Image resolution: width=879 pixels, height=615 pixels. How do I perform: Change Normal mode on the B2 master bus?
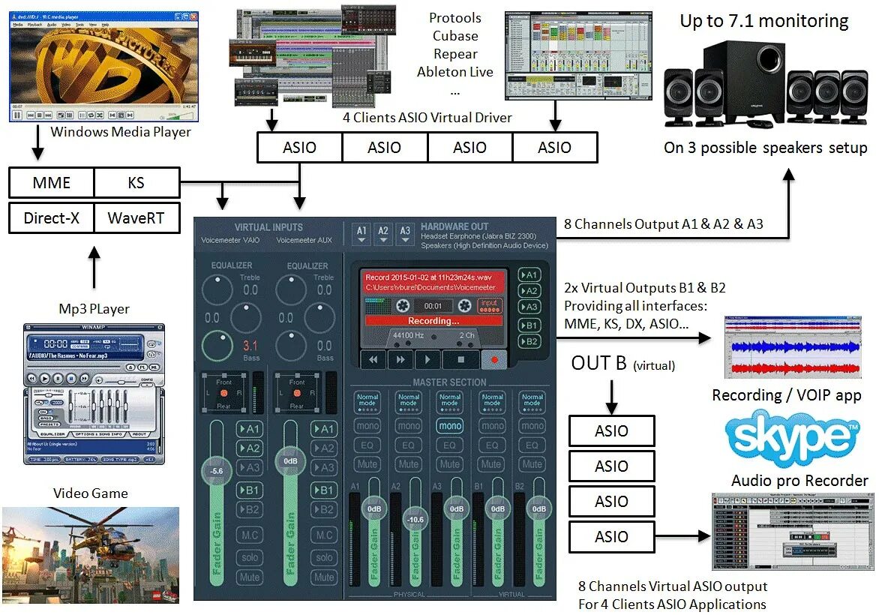(532, 402)
